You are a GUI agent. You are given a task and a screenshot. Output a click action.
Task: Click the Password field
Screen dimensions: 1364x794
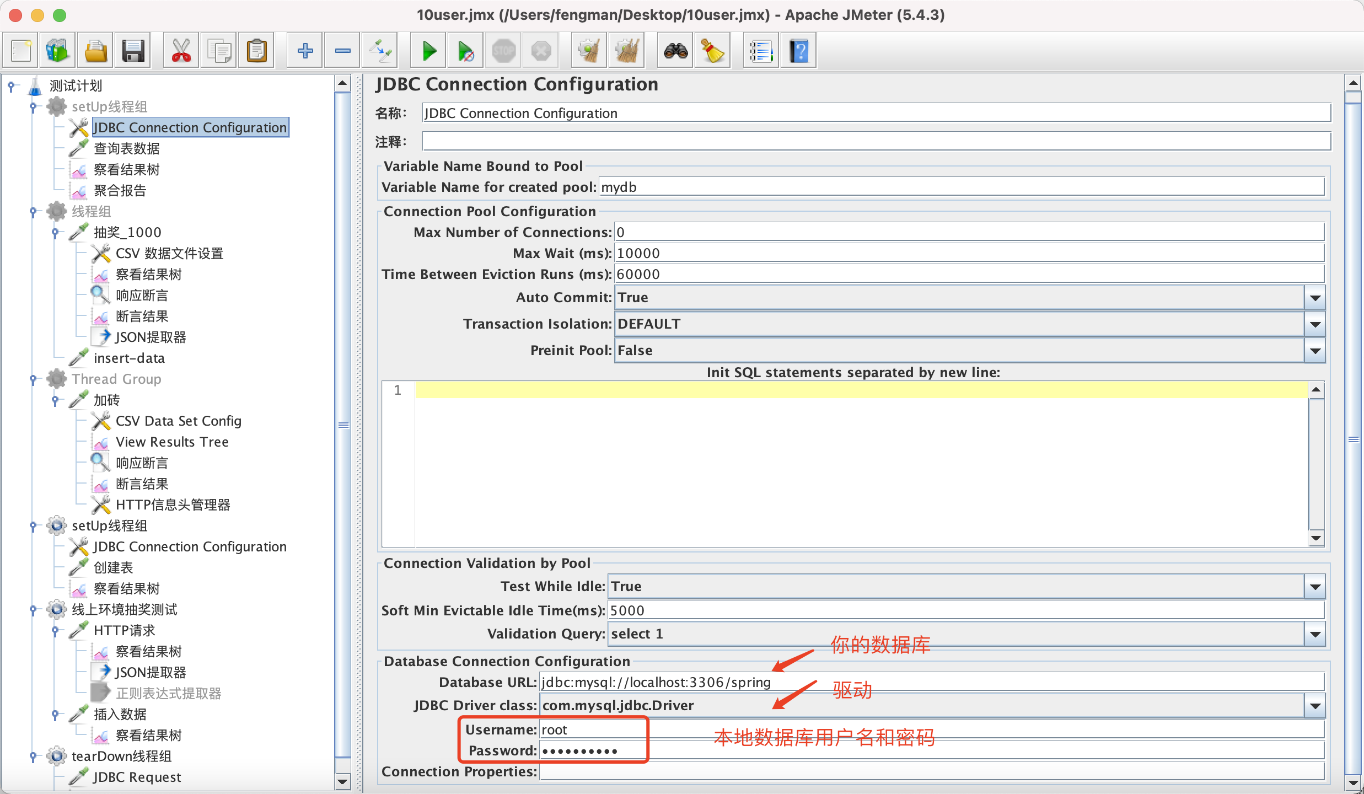coord(932,751)
